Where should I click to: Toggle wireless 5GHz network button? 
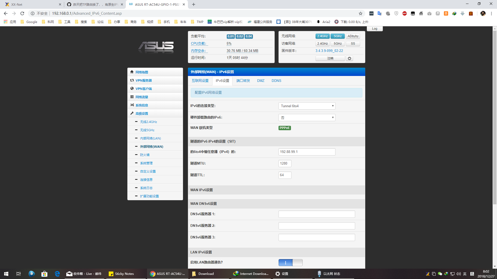[x=338, y=36]
